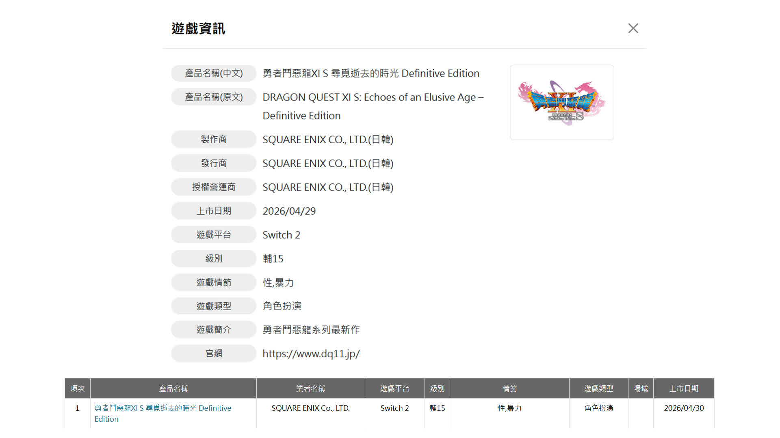Click the 上市日期 column header in the table
Viewport: 780px width, 438px height.
pos(684,389)
